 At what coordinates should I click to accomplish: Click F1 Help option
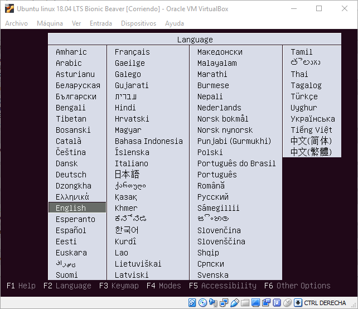(x=21, y=286)
